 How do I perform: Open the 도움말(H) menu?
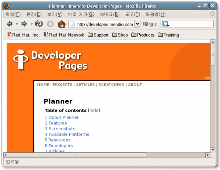155,14
